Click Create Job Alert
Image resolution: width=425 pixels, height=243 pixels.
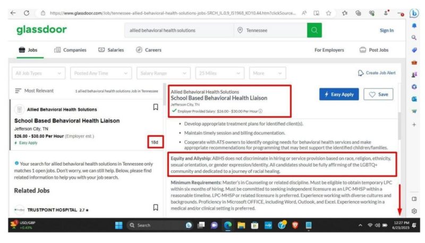point(377,73)
